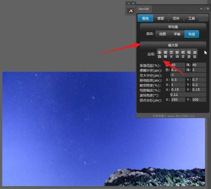Edit the 模糊半径 首 value field

(x=178, y=70)
